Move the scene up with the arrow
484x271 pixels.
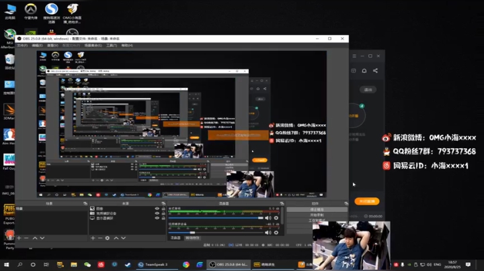click(x=35, y=238)
